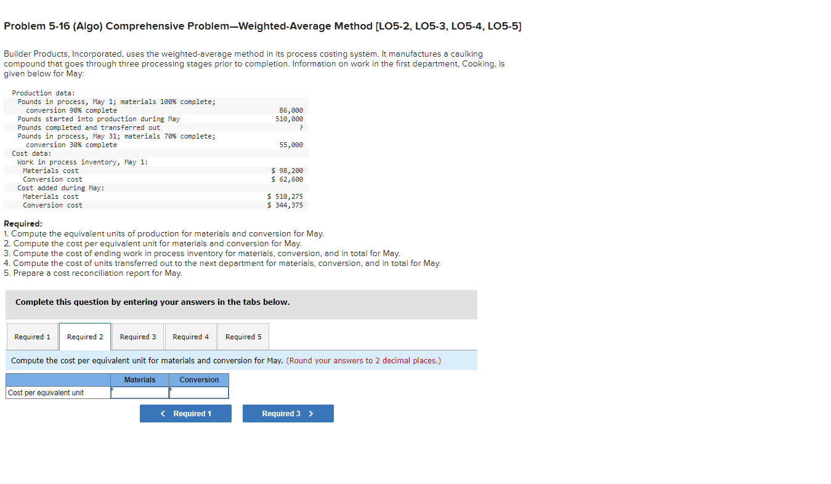Image resolution: width=831 pixels, height=484 pixels.
Task: Click the question mark for pounds transferred out
Action: pos(302,127)
